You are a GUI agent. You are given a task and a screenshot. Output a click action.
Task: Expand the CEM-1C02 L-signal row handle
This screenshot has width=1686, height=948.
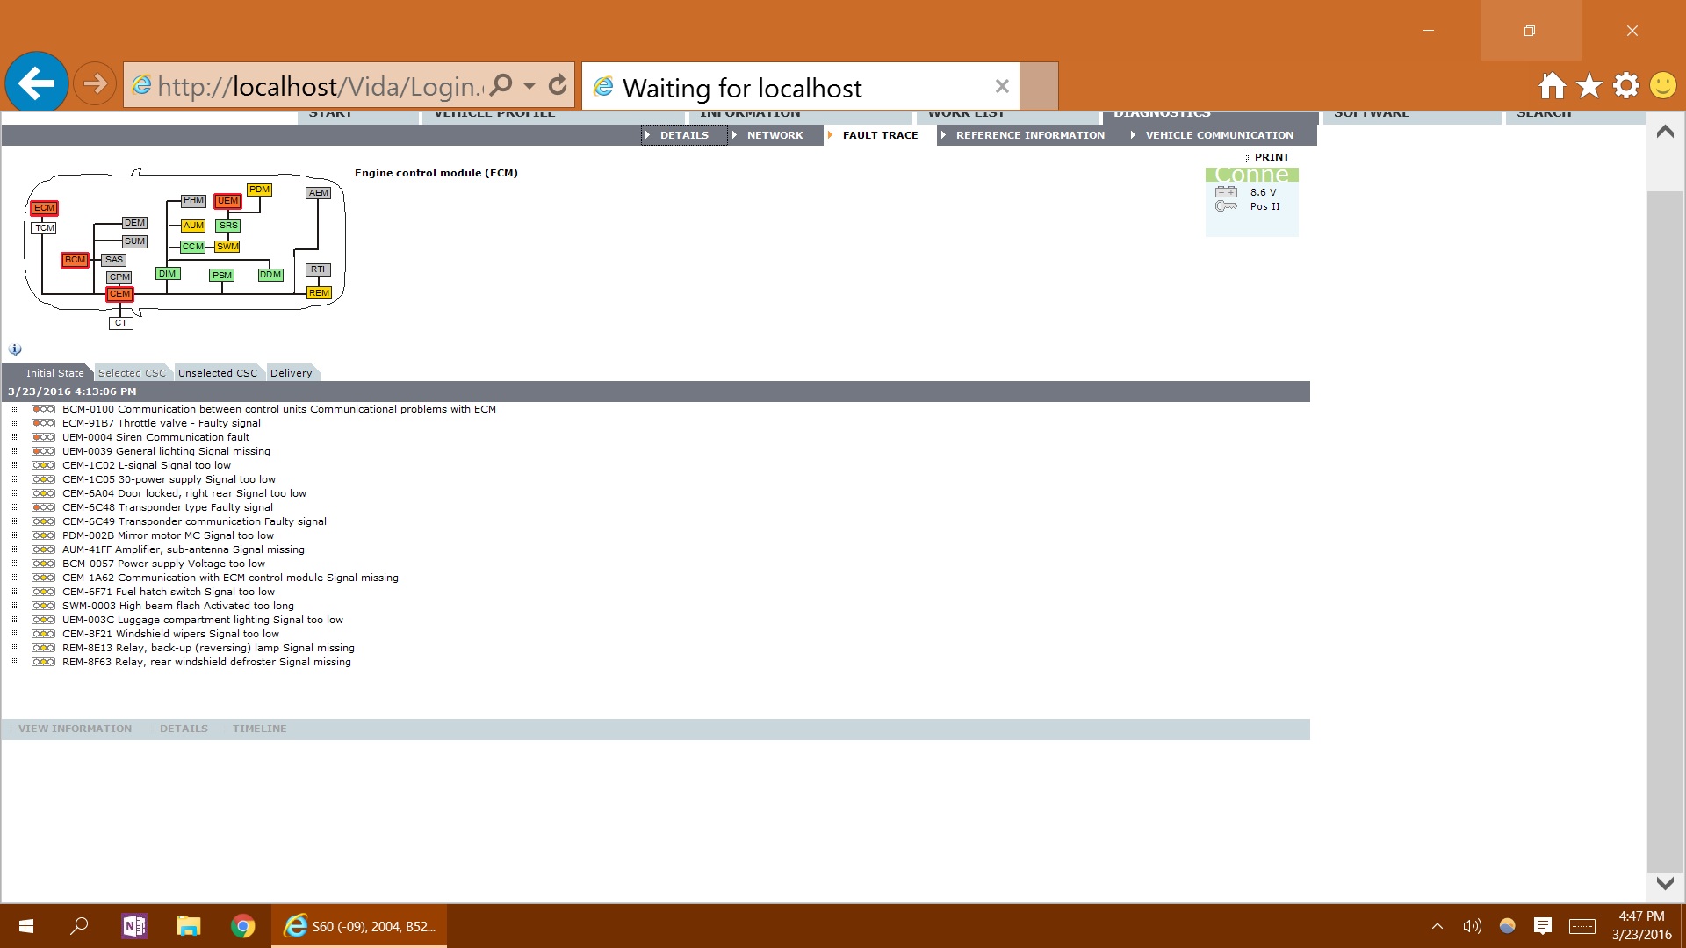click(x=15, y=465)
